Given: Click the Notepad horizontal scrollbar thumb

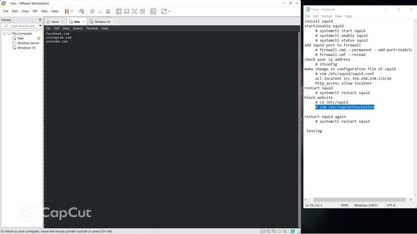Looking at the screenshot, I should pos(359,200).
